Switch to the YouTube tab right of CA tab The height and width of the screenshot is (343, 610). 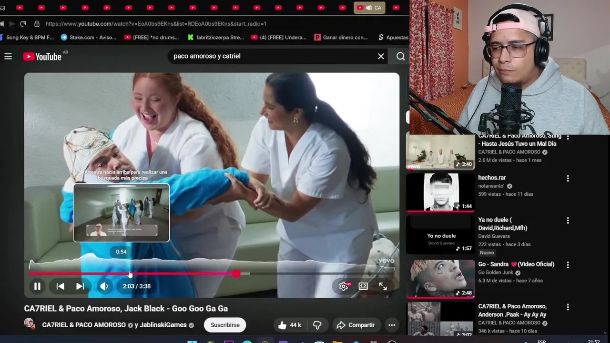(x=396, y=8)
